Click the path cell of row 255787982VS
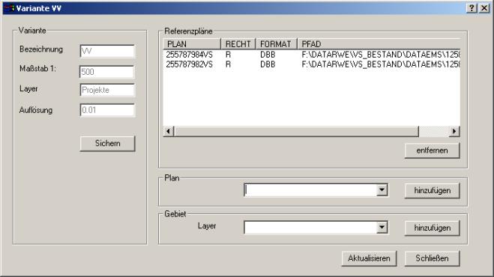Image resolution: width=494 pixels, height=277 pixels. coord(381,64)
